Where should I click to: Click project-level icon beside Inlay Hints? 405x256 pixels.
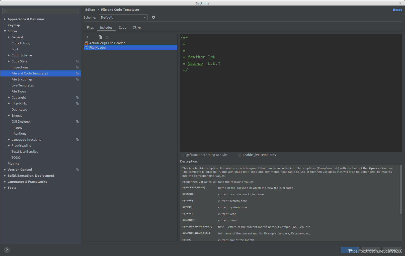(77, 104)
